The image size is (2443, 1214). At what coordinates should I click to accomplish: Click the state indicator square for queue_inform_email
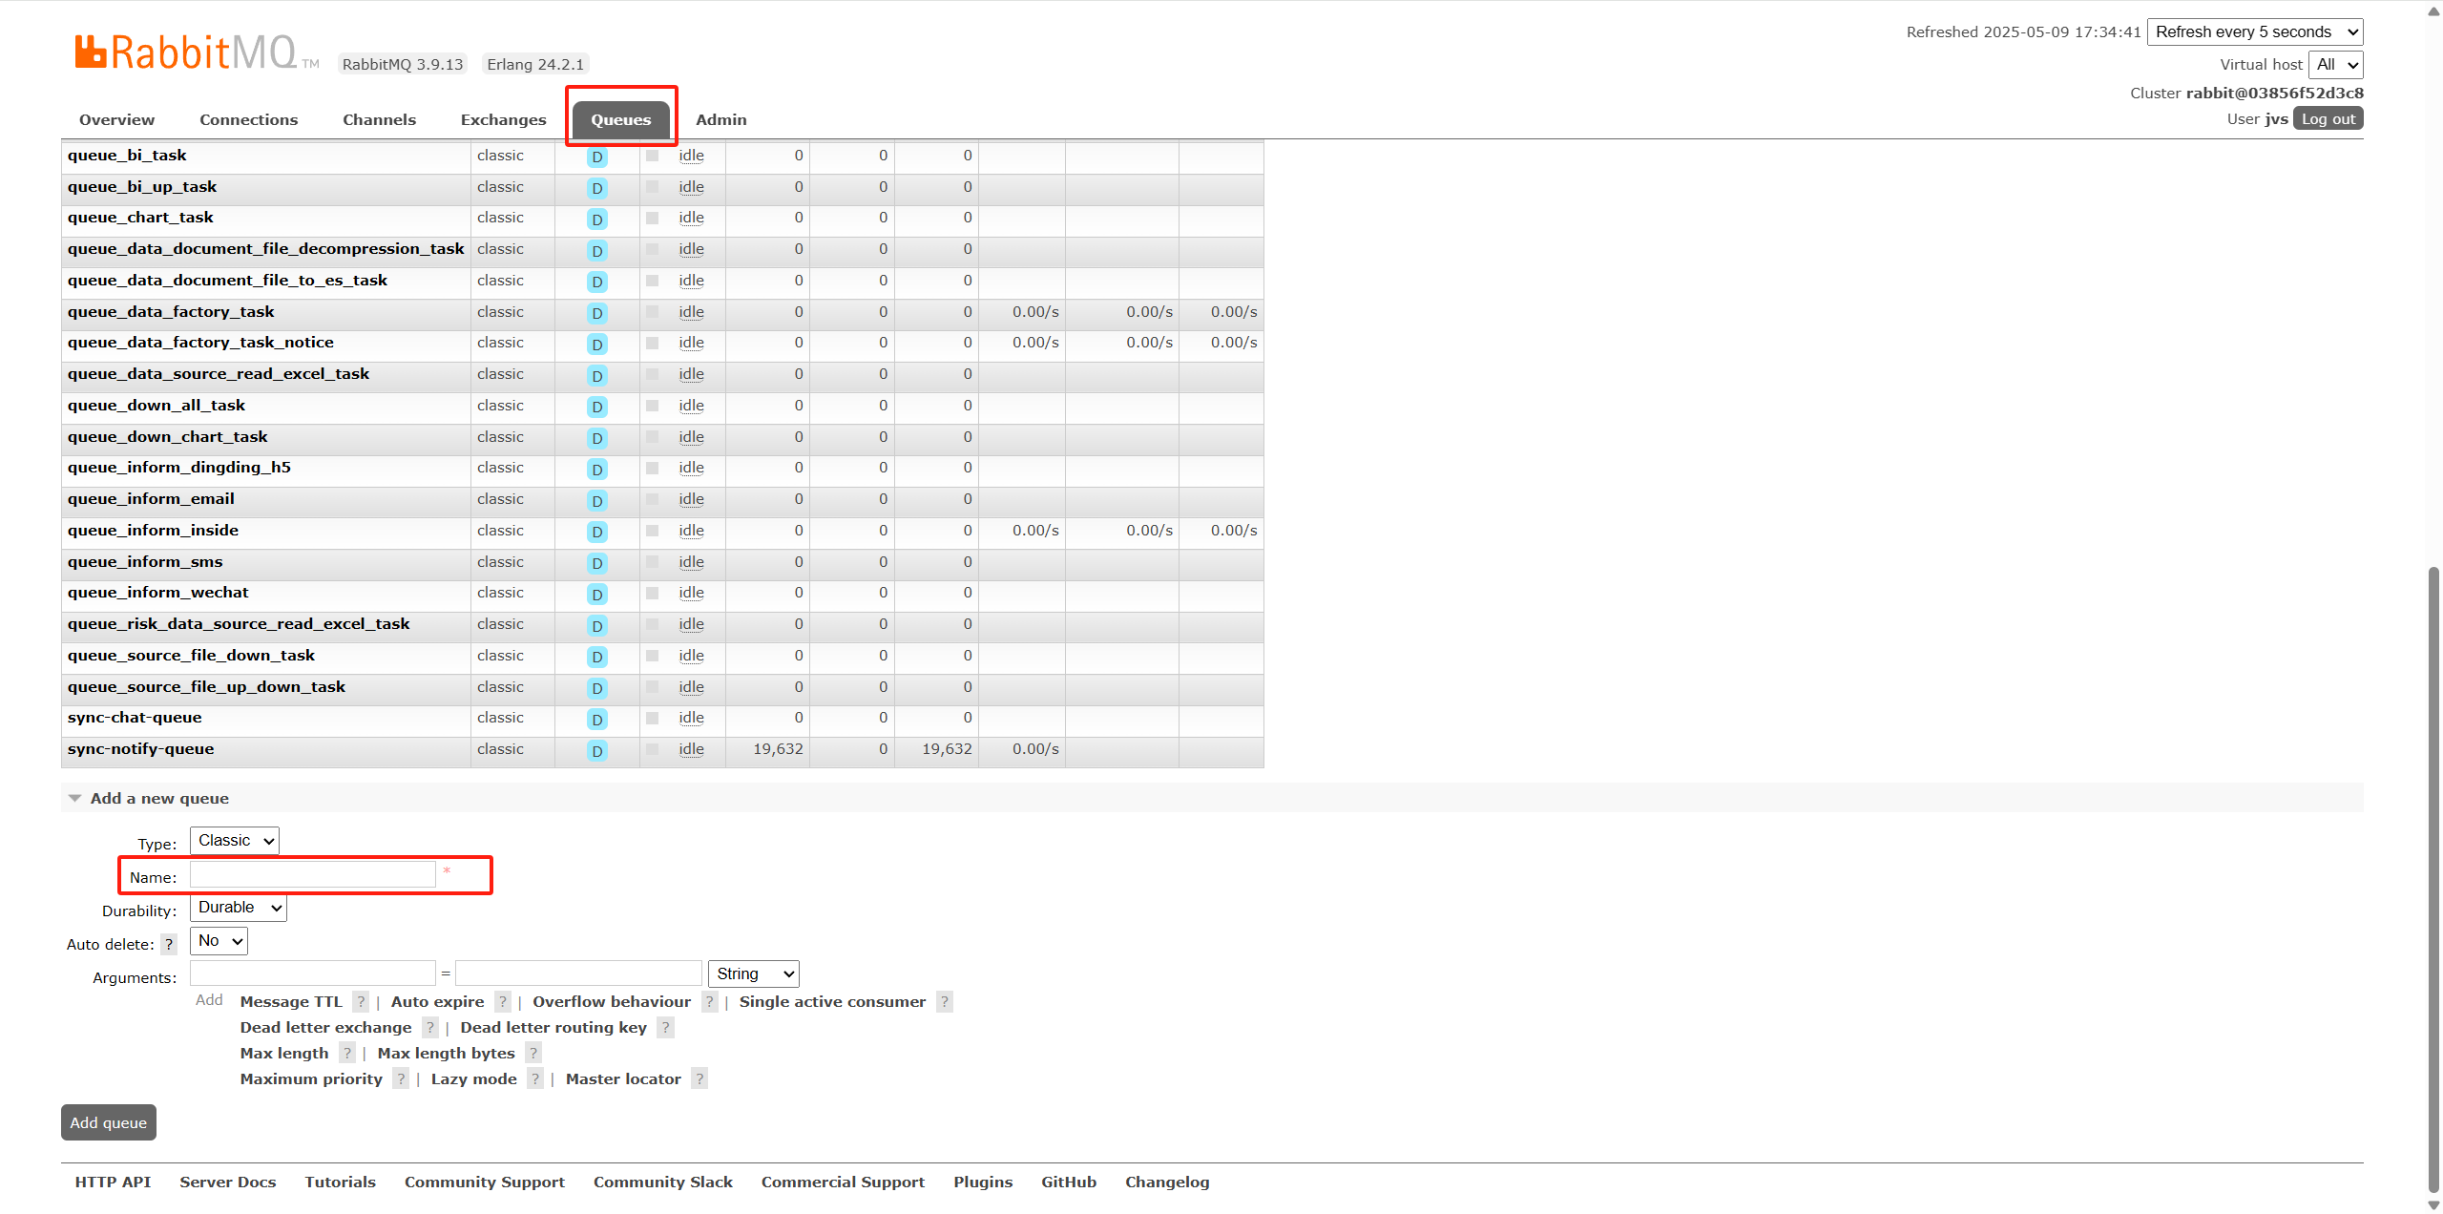pos(653,499)
